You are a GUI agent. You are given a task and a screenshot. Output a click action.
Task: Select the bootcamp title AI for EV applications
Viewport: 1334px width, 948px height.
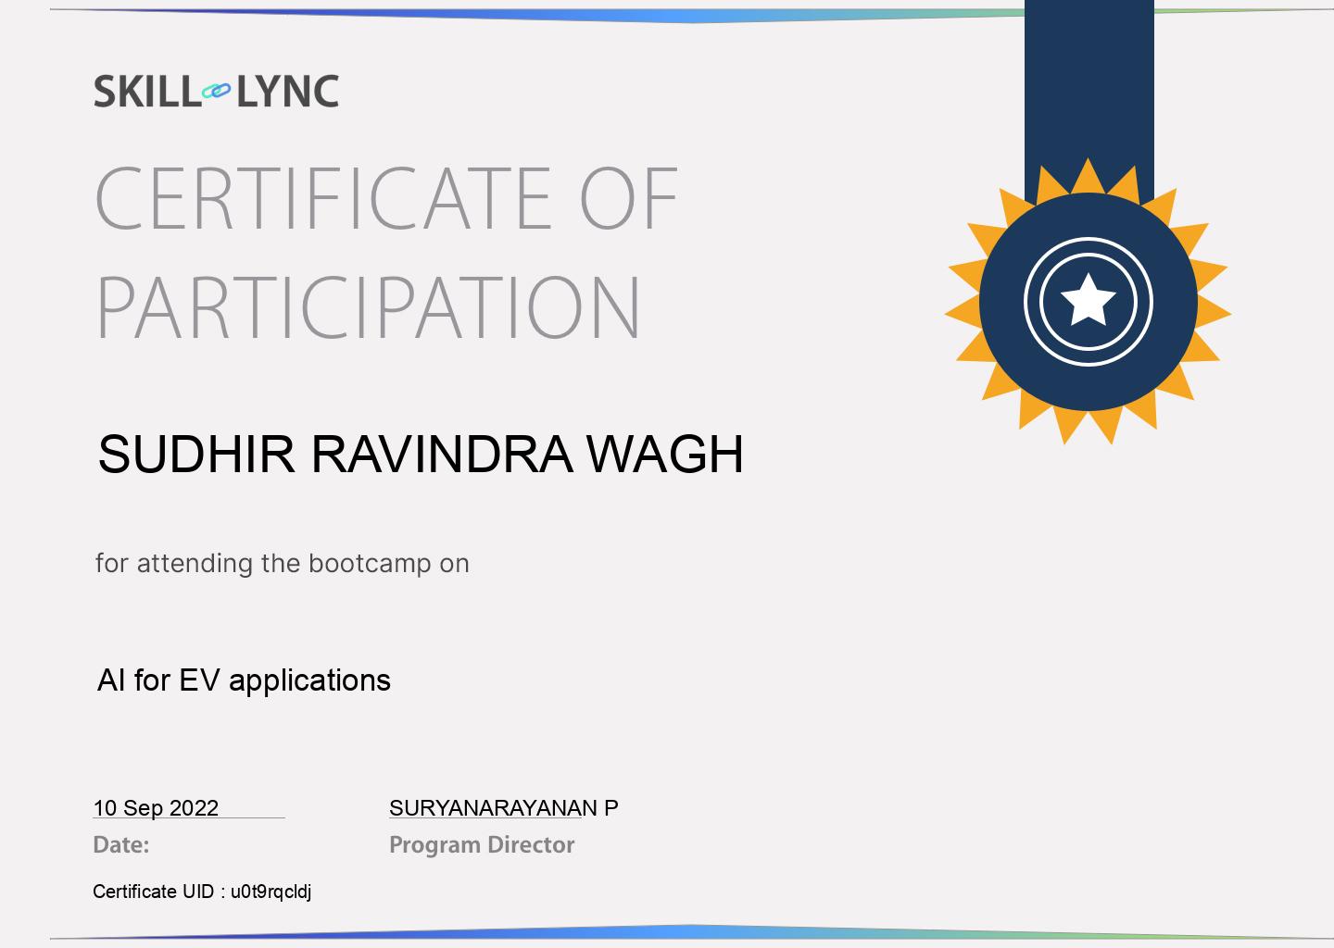coord(244,680)
